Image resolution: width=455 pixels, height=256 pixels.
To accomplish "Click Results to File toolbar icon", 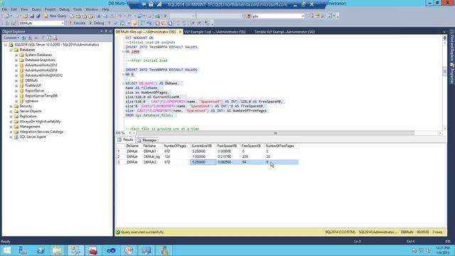I will click(x=170, y=23).
